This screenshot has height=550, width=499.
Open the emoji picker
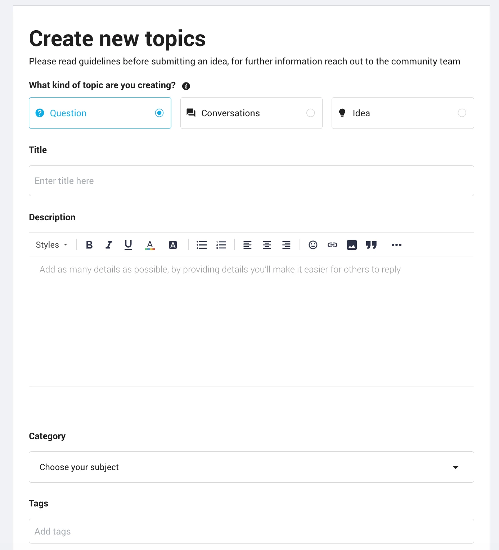click(313, 245)
